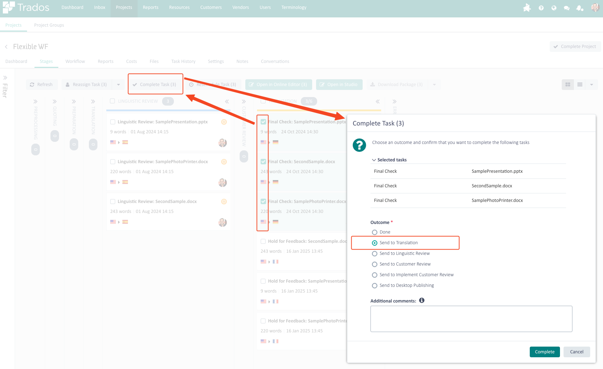Select Send to Translation outcome

point(374,243)
